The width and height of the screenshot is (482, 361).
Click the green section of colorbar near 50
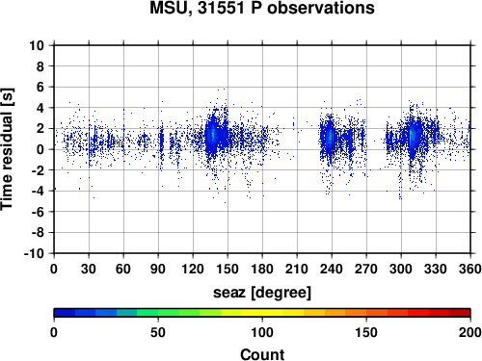158,313
